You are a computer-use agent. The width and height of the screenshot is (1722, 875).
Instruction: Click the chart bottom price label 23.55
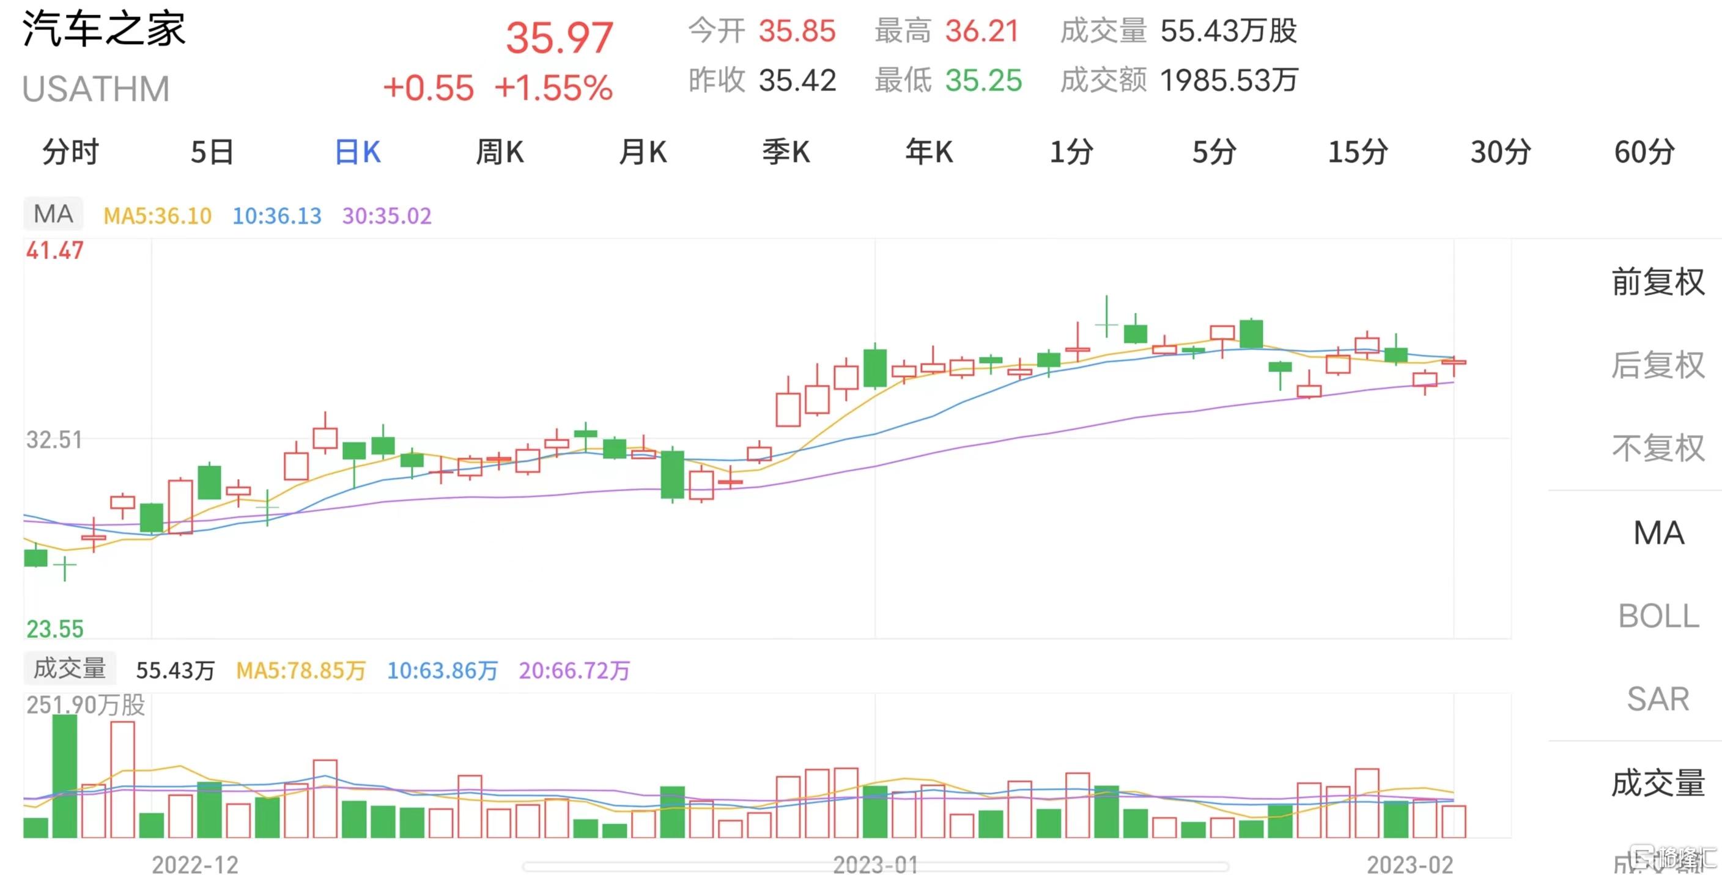(55, 629)
